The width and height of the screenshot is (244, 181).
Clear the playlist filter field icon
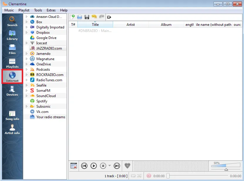coord(109,17)
